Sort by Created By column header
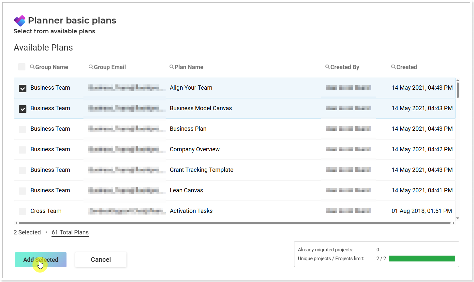The height and width of the screenshot is (282, 474). pos(345,67)
